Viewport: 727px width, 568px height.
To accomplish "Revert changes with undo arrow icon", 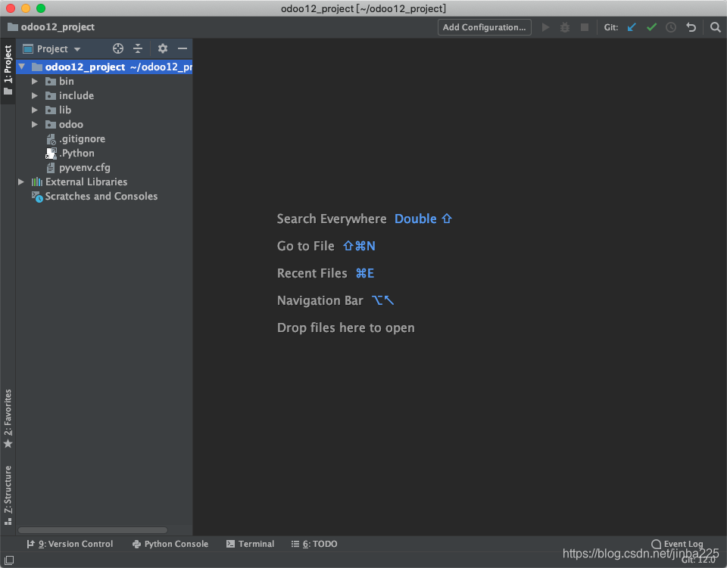I will tap(691, 27).
